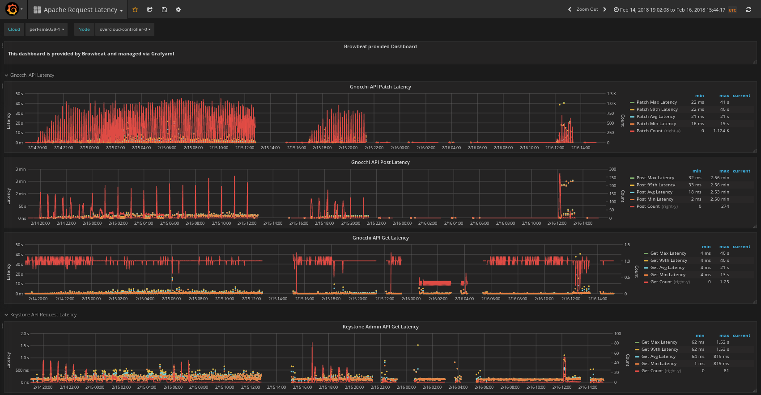Toggle Post Max Latency series
761x395 pixels.
pos(655,178)
